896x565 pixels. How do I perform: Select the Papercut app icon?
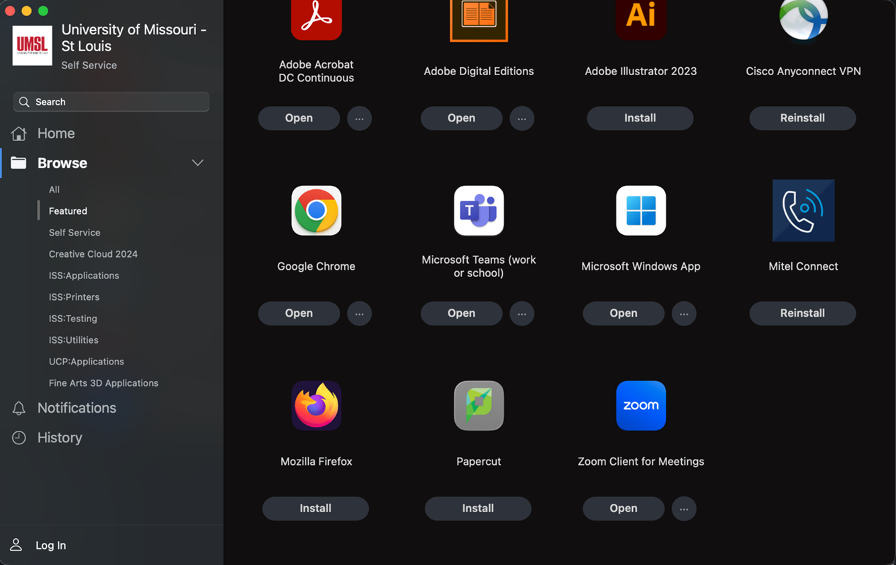pyautogui.click(x=479, y=406)
